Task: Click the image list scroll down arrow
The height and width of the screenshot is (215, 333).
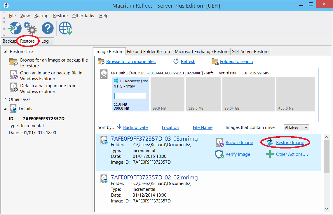Action: 327,209
